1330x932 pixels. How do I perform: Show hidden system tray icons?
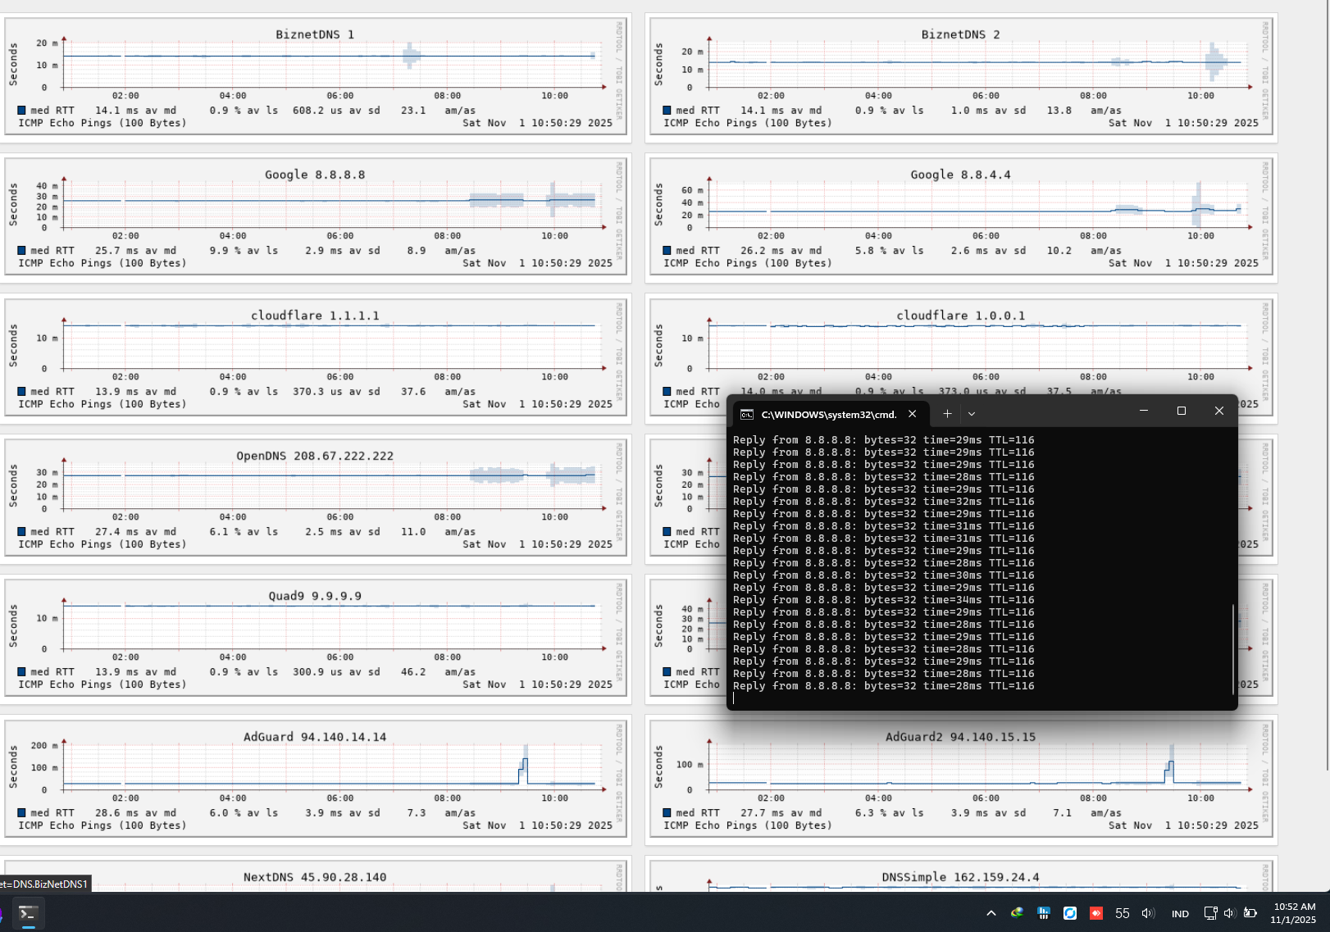pos(991,913)
